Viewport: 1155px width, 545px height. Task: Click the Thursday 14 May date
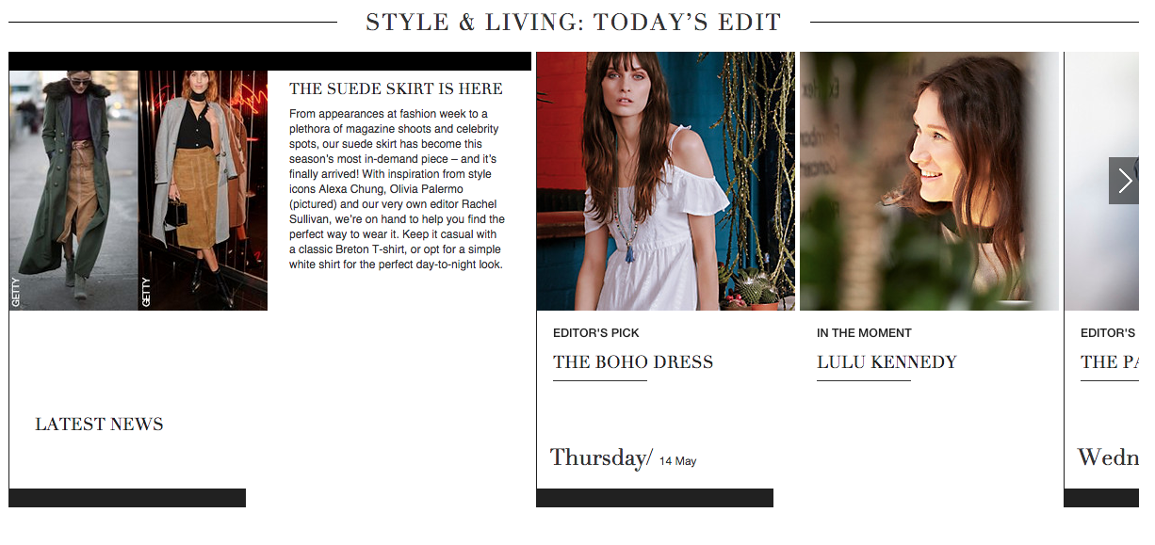click(x=624, y=458)
